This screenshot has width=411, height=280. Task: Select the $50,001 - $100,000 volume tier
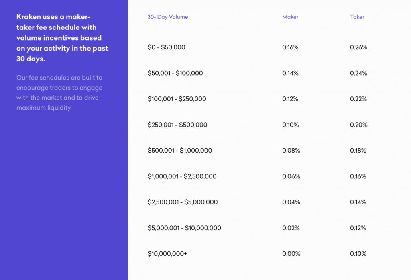click(x=175, y=73)
